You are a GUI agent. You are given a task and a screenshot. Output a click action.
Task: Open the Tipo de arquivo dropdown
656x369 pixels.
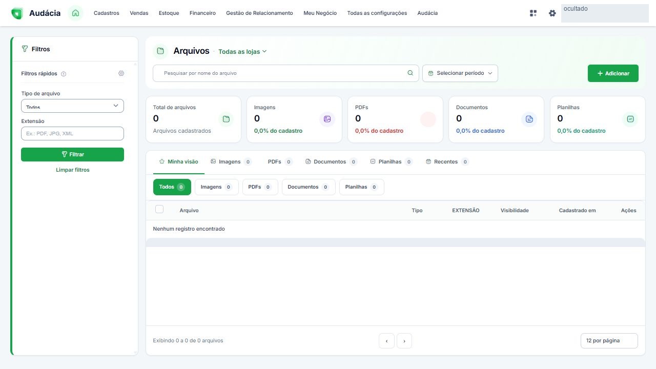[72, 106]
